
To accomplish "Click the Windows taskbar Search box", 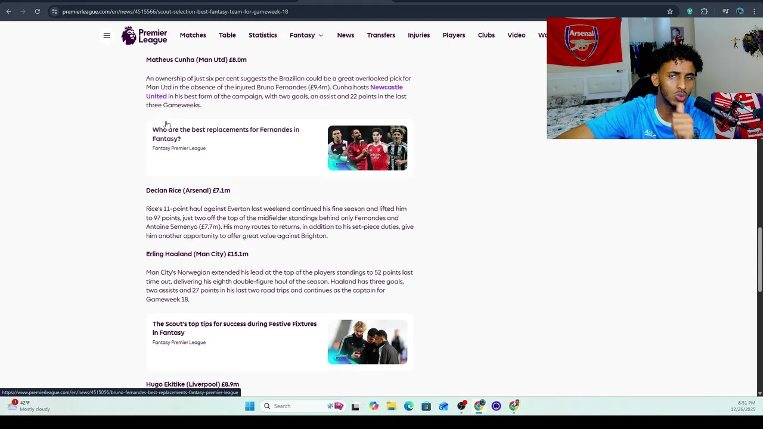I will coord(303,406).
